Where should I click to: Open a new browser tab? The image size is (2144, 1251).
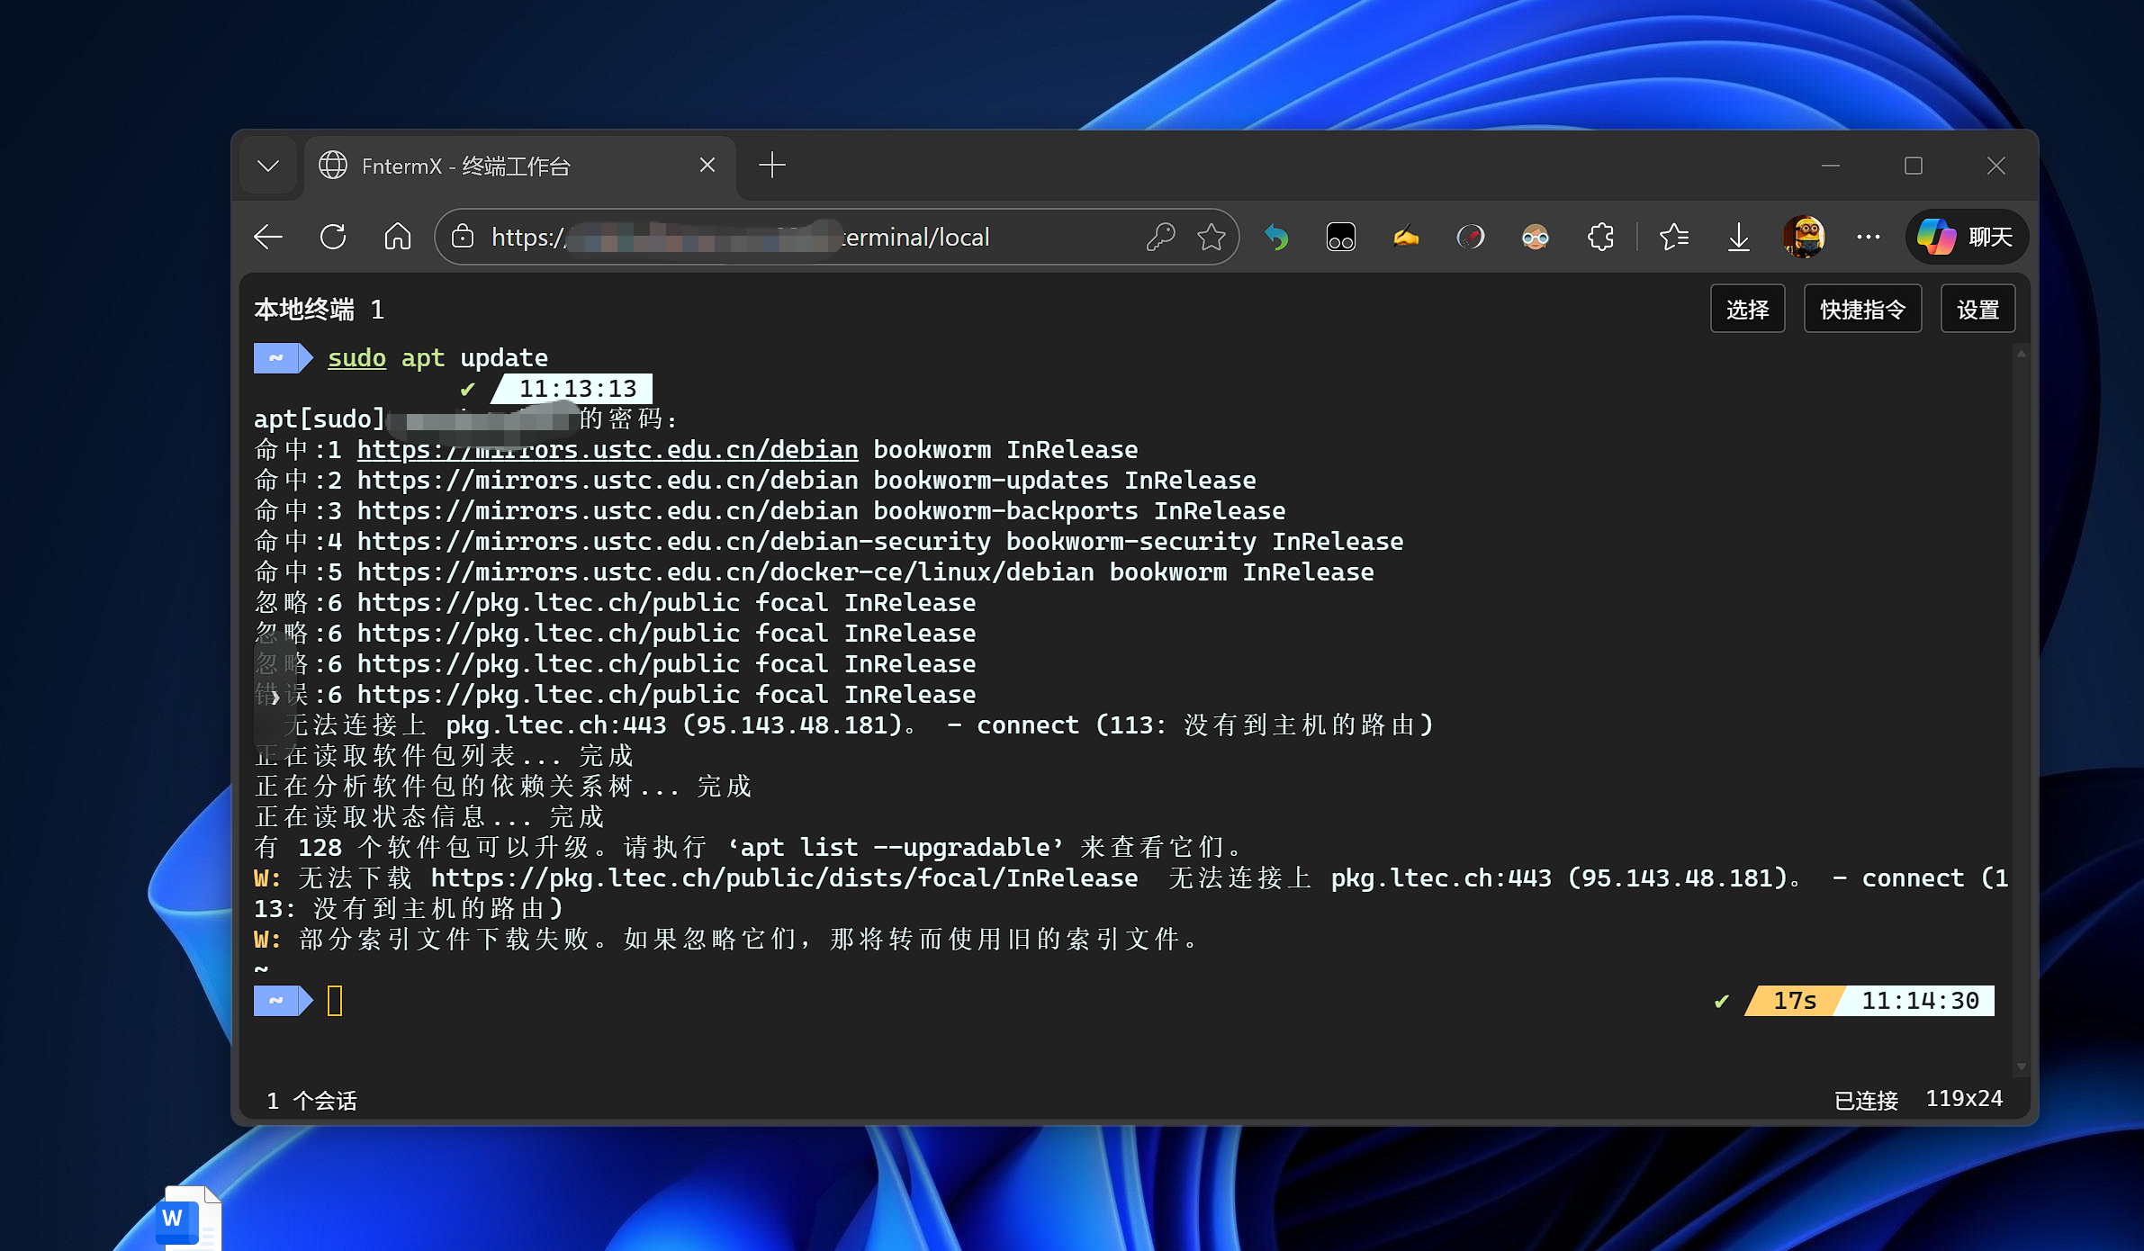coord(772,166)
